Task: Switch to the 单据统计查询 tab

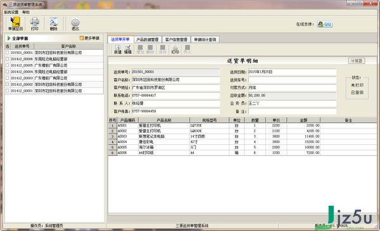Action: tap(205, 39)
